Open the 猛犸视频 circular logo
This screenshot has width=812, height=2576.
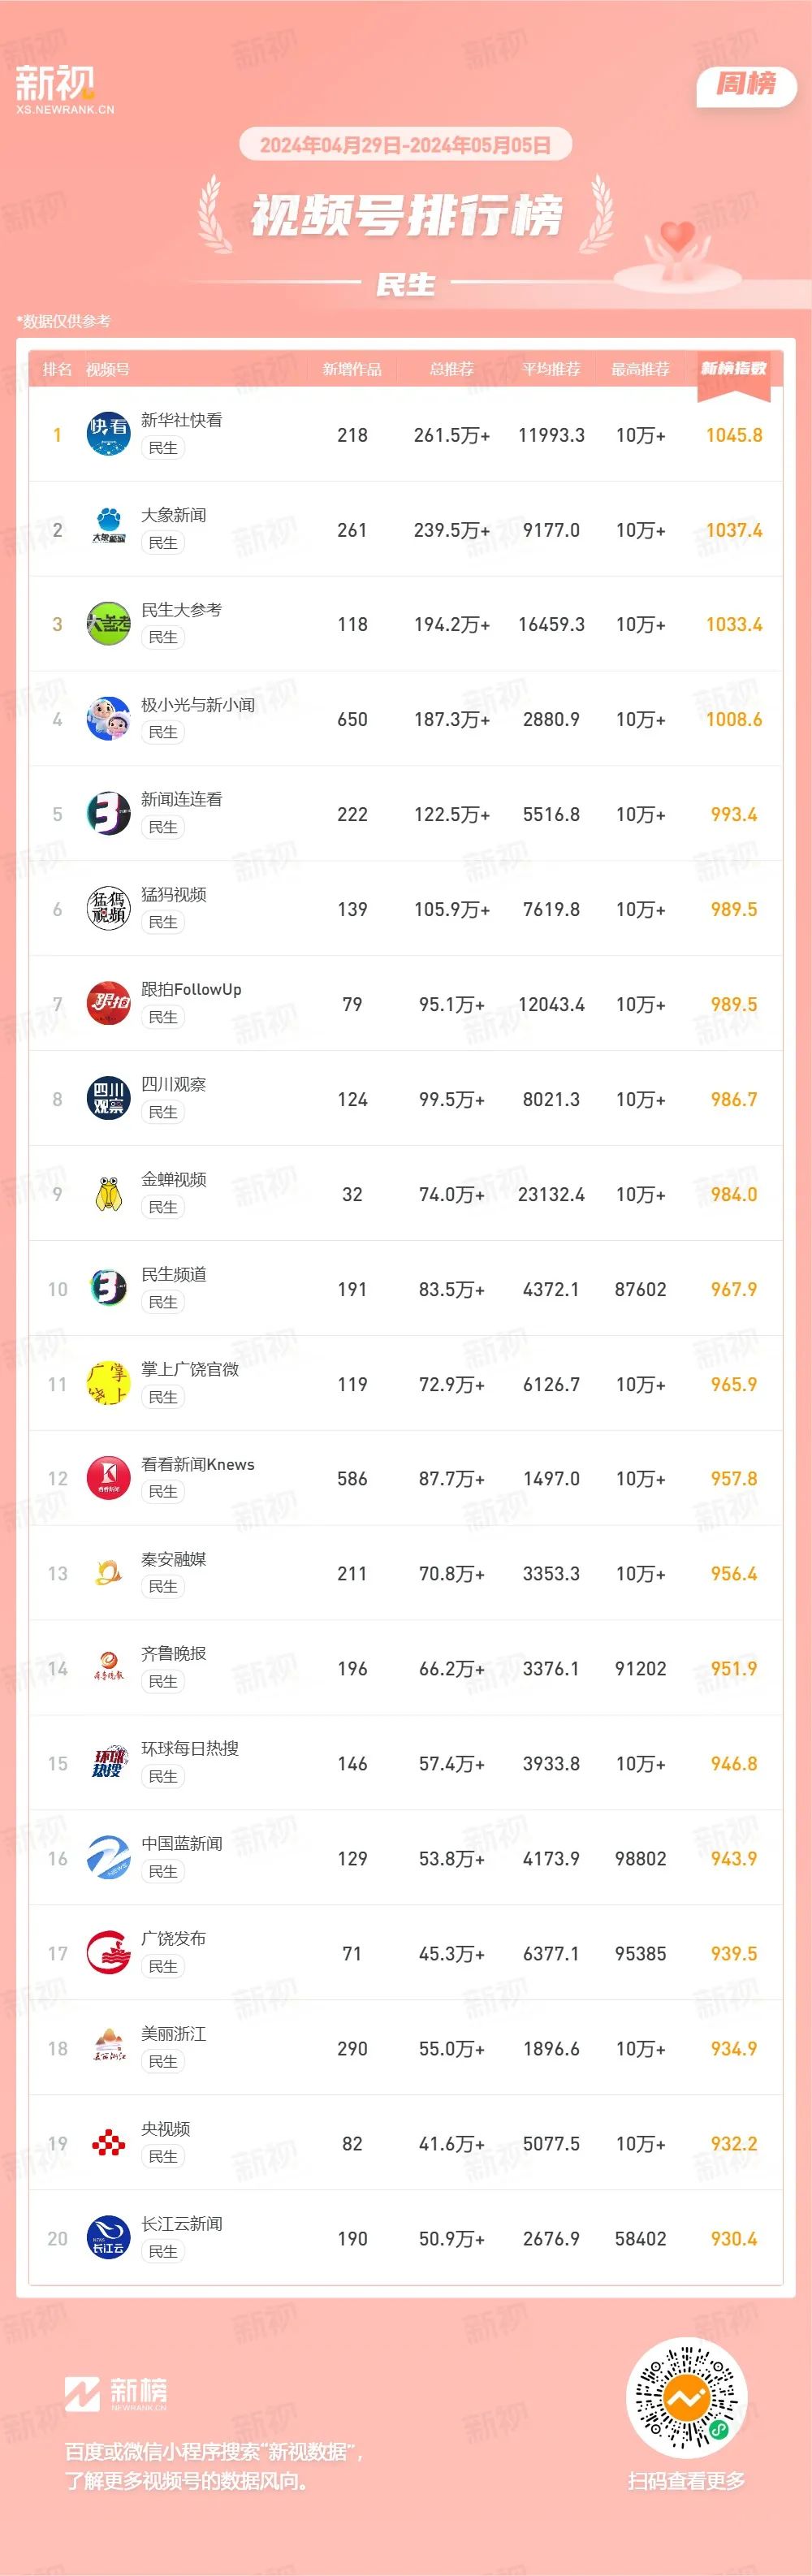(x=108, y=909)
